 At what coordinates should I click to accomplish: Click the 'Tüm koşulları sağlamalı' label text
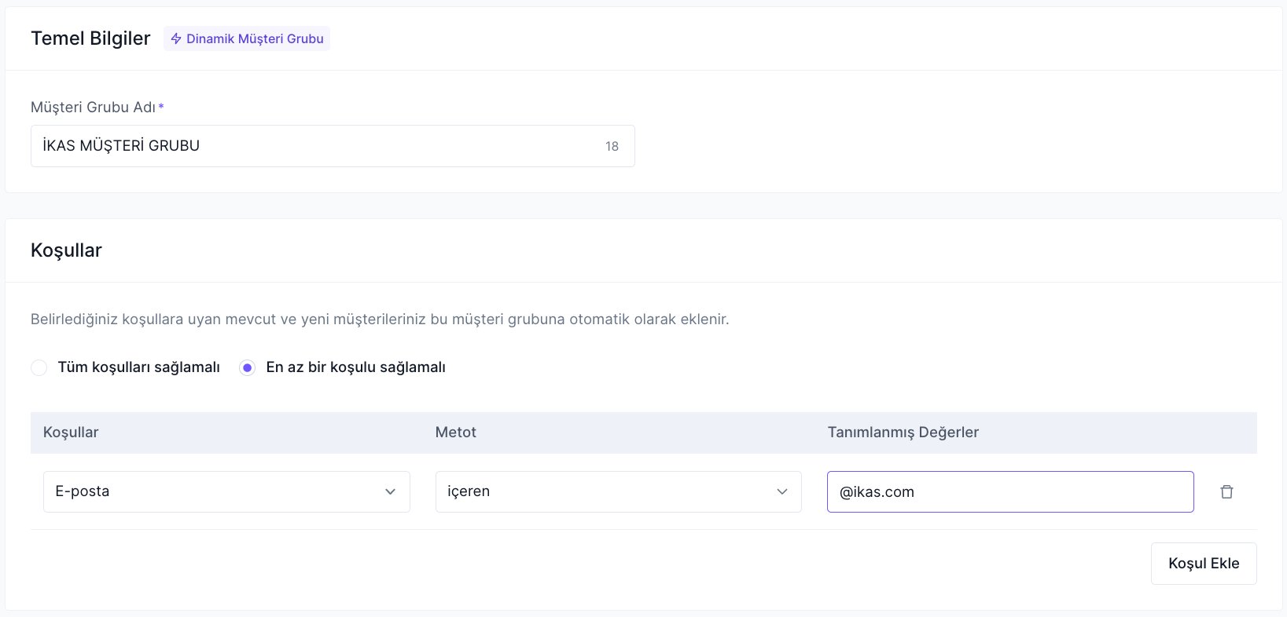point(138,367)
